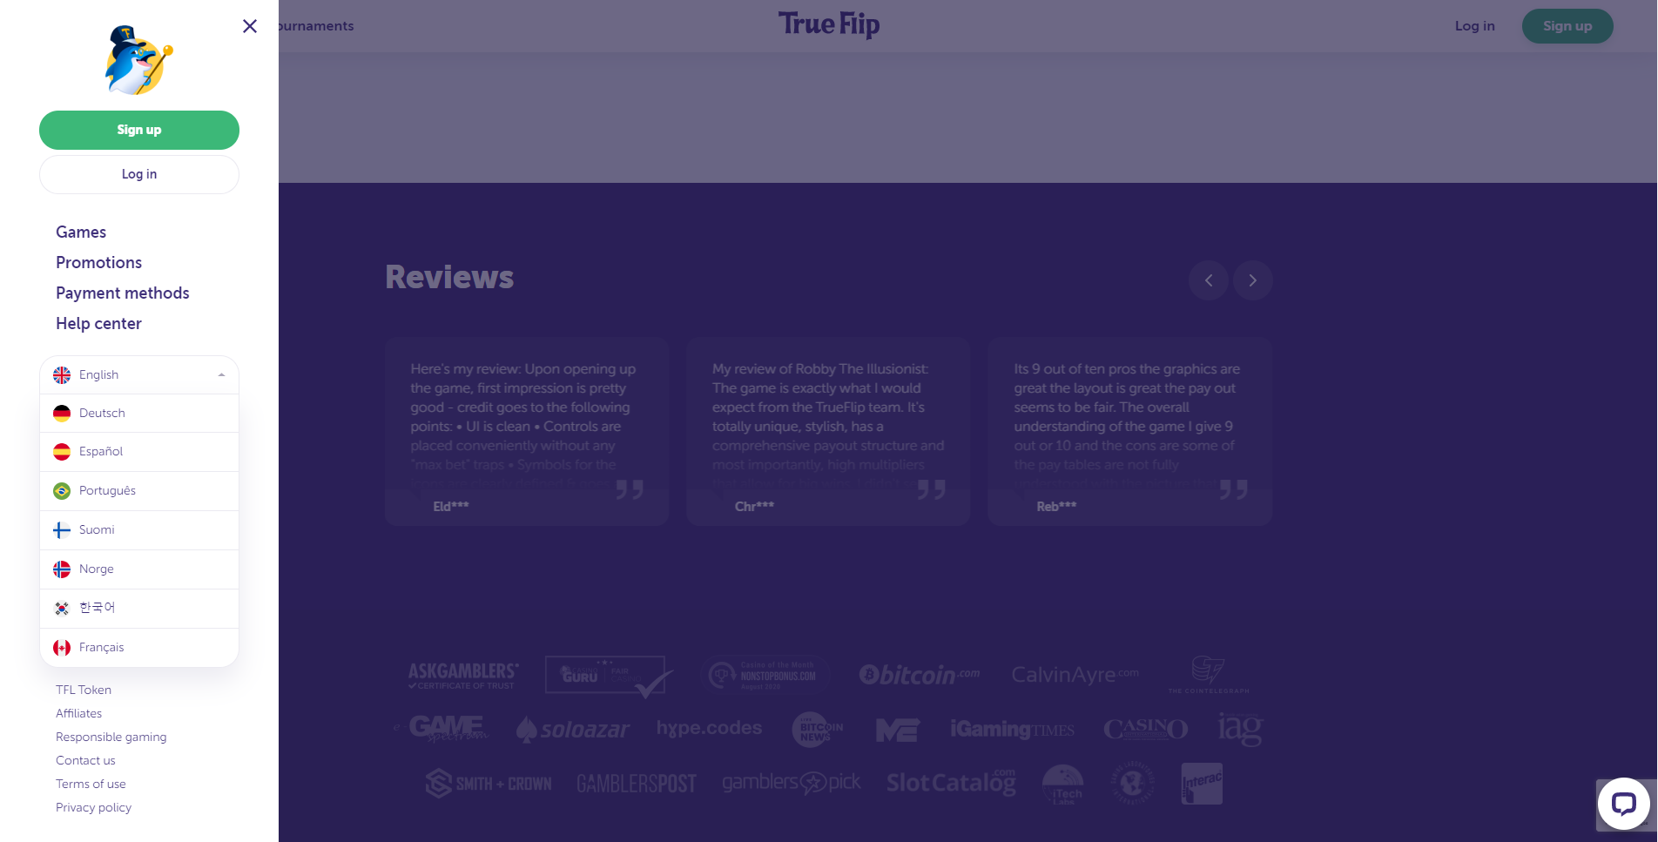Click the Log in button in sidebar
1658x842 pixels.
point(139,174)
